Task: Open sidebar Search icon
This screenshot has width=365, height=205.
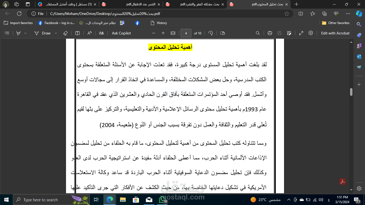Action: (359, 24)
